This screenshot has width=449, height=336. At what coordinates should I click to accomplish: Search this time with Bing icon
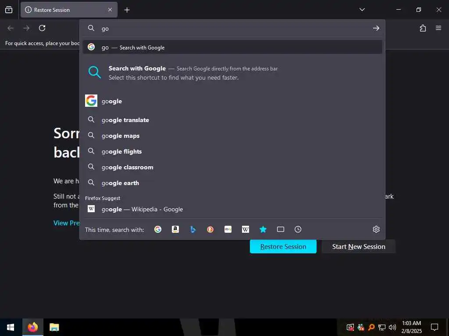193,229
